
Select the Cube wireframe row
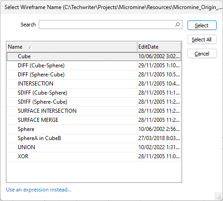(94, 56)
